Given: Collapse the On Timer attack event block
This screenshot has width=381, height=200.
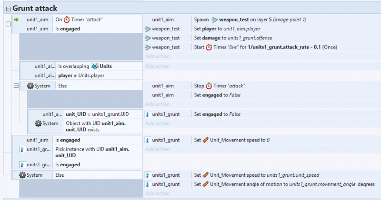Looking at the screenshot, I should tap(8, 24).
